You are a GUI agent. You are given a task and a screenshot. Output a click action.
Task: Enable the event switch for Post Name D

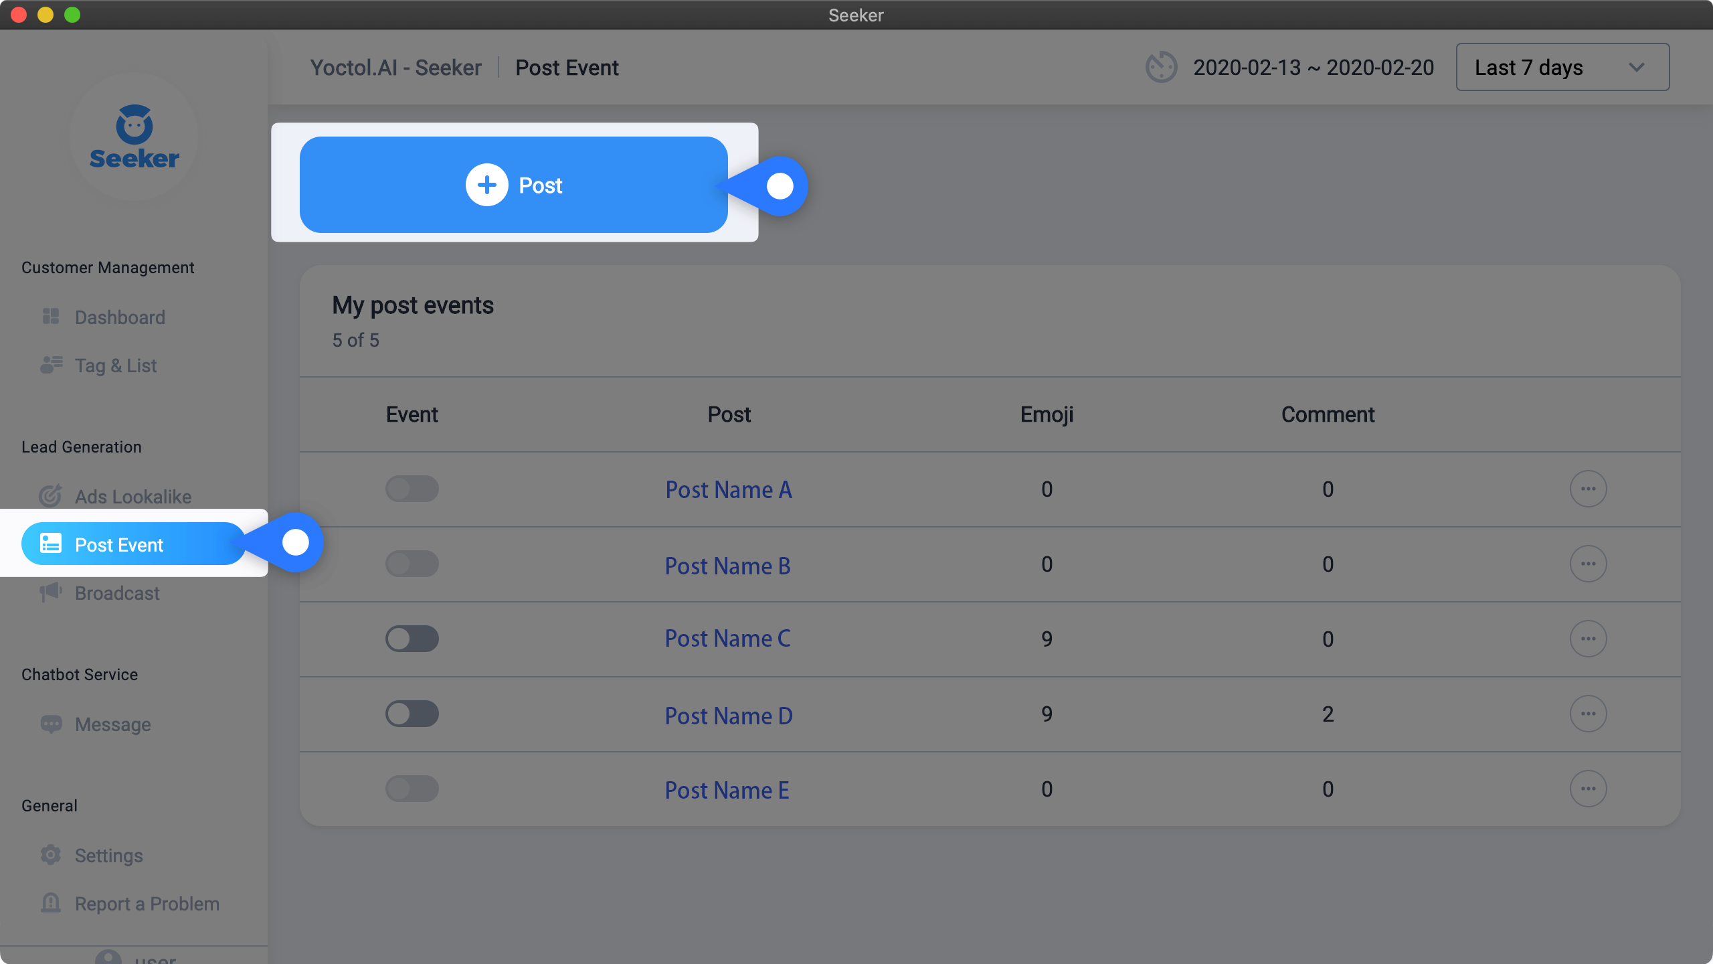click(x=412, y=714)
